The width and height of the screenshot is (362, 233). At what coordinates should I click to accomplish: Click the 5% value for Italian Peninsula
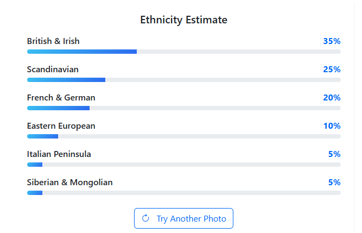(334, 154)
